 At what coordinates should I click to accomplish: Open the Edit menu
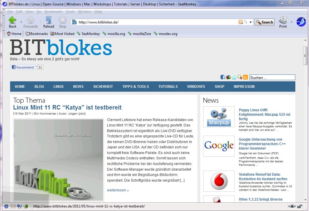pyautogui.click(x=19, y=12)
